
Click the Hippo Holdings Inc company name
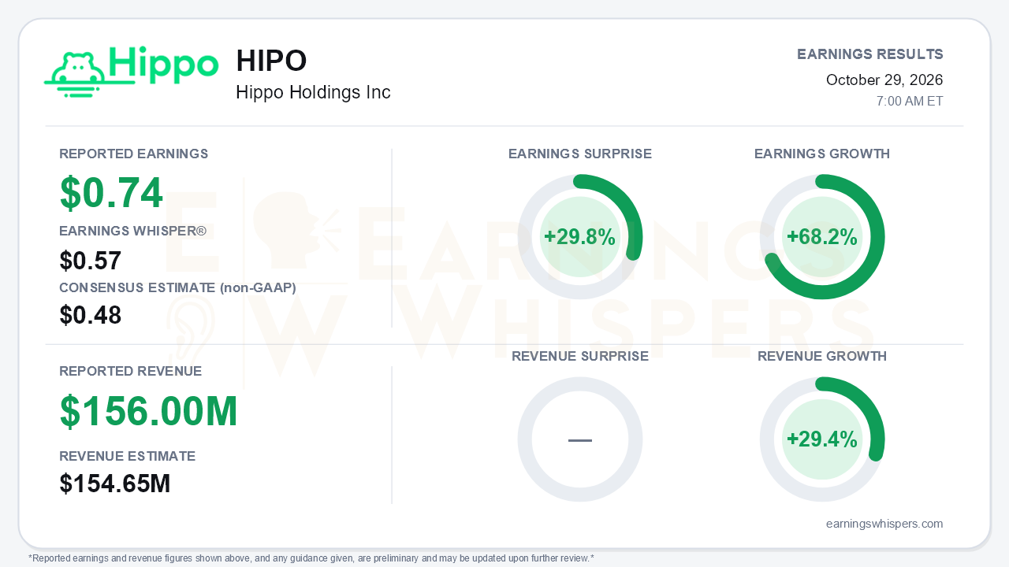[313, 92]
